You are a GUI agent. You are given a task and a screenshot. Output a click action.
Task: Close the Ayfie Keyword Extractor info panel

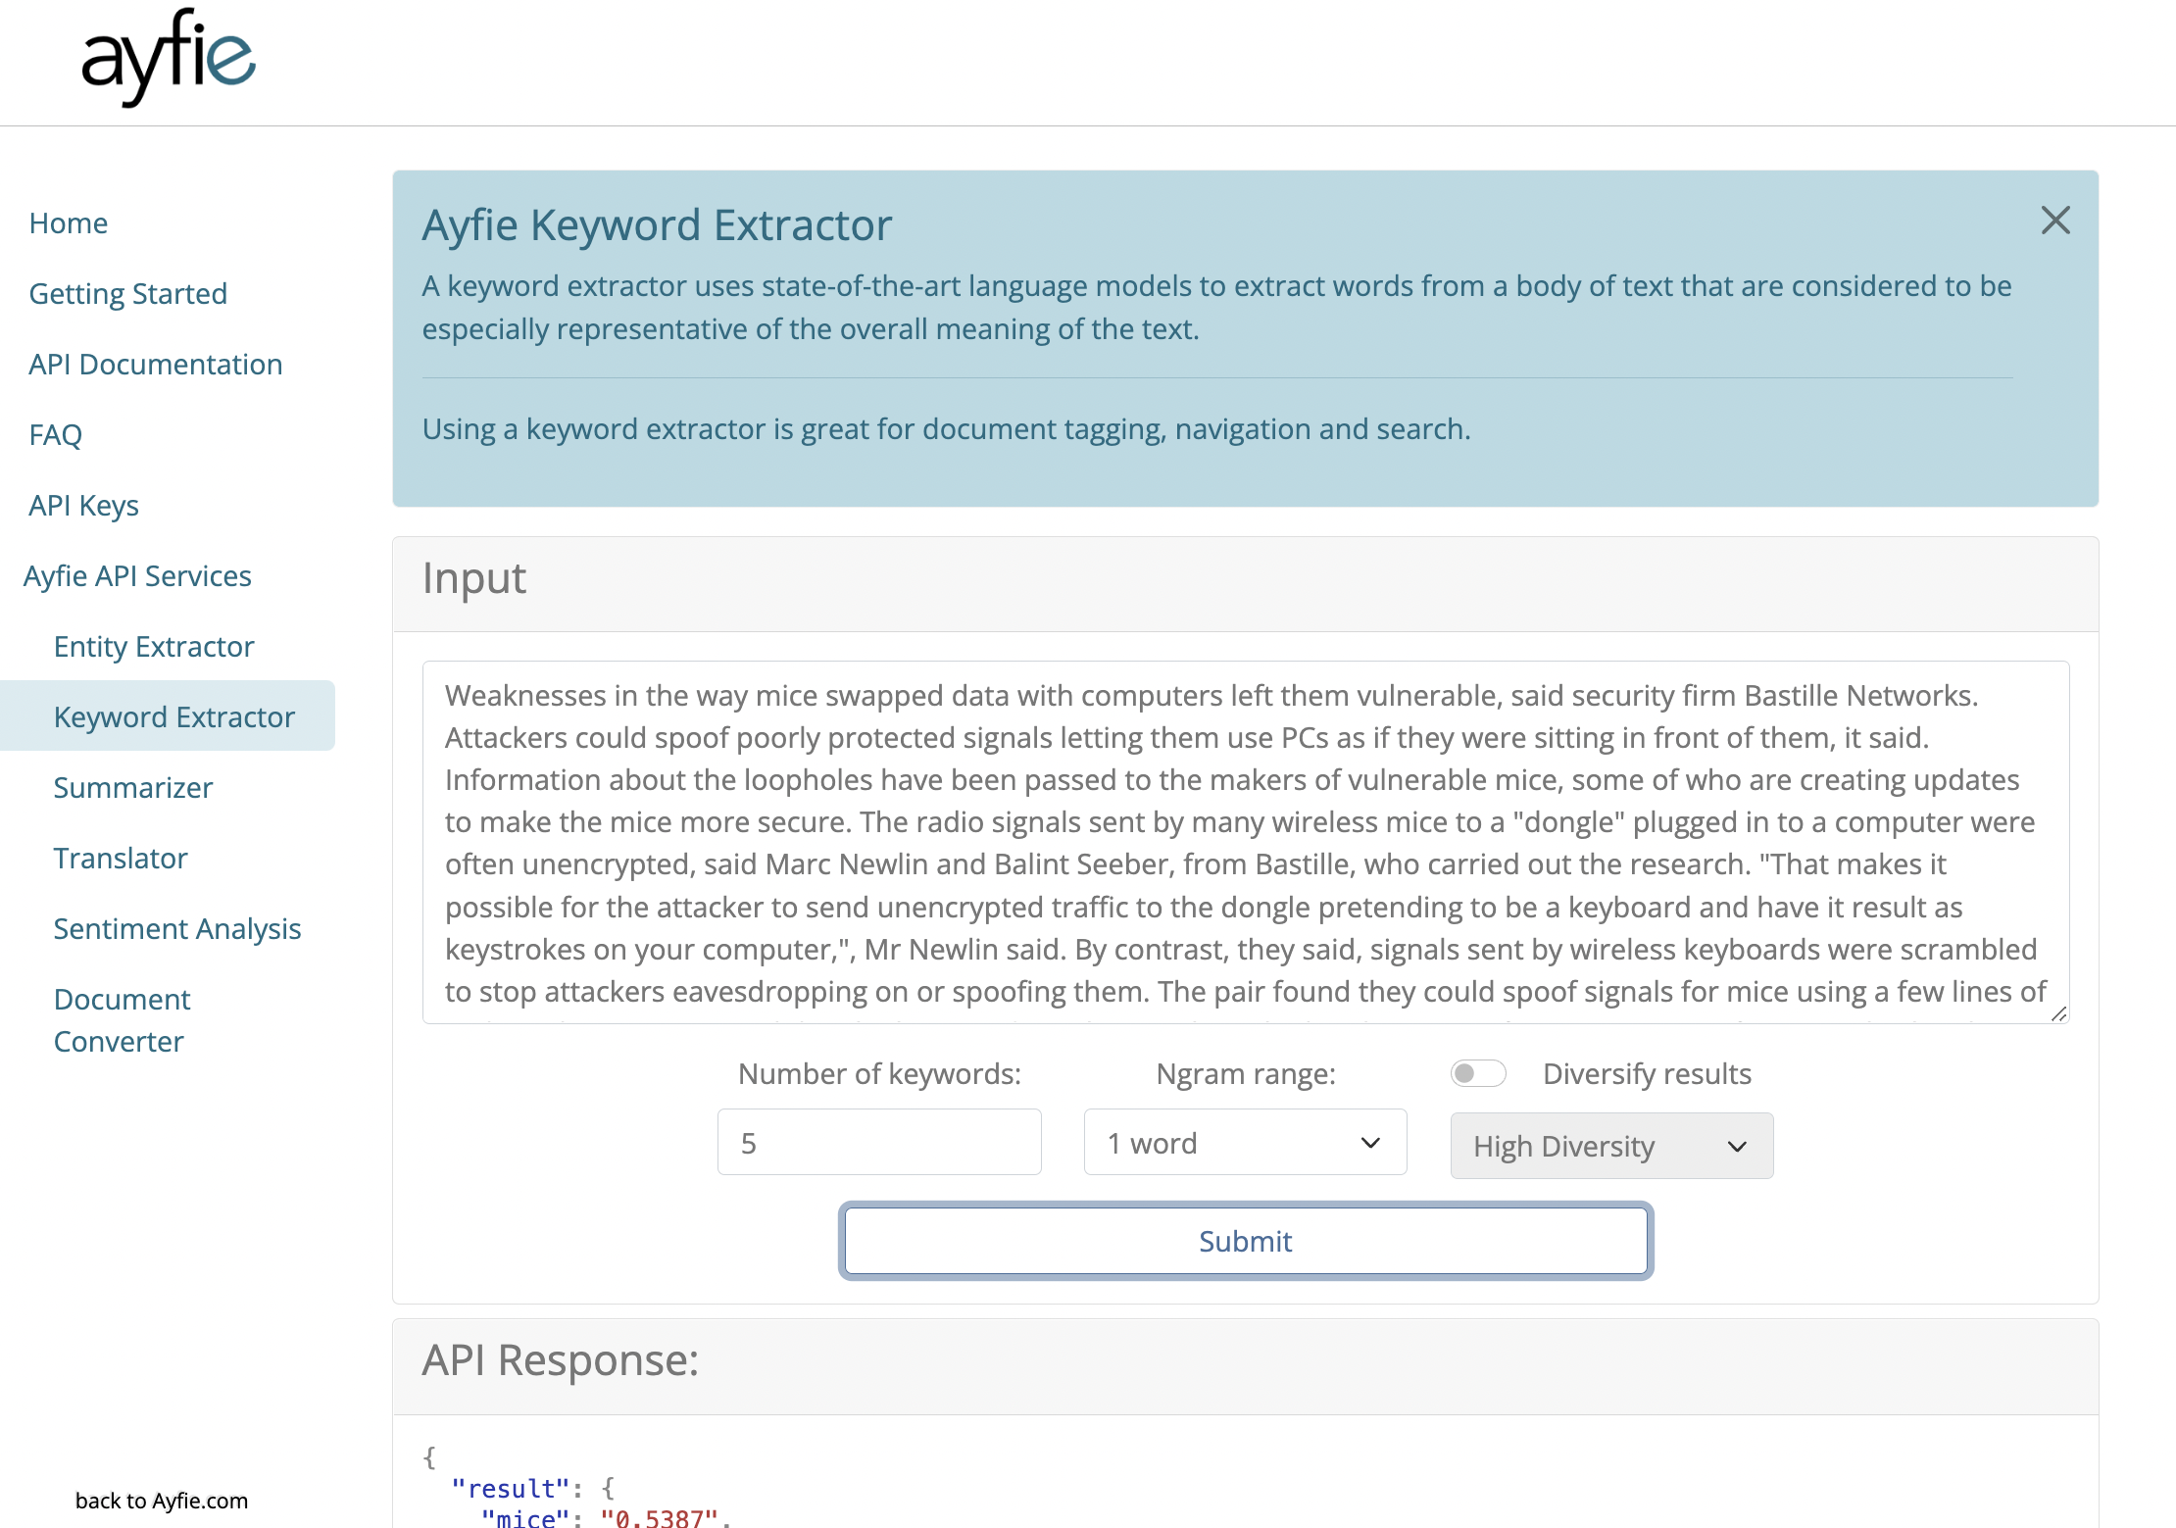[2055, 219]
